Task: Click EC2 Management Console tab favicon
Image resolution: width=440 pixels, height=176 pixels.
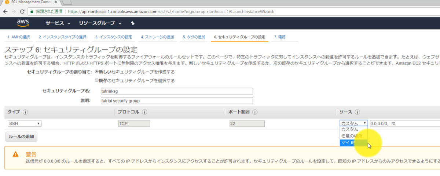Action: click(x=7, y=2)
